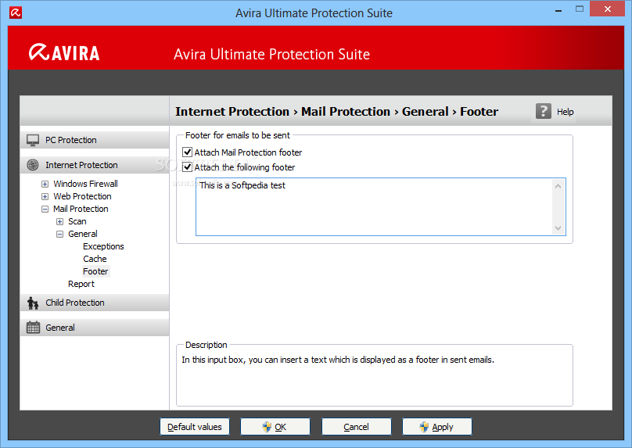Click the Avira logo in red banner

tap(64, 52)
